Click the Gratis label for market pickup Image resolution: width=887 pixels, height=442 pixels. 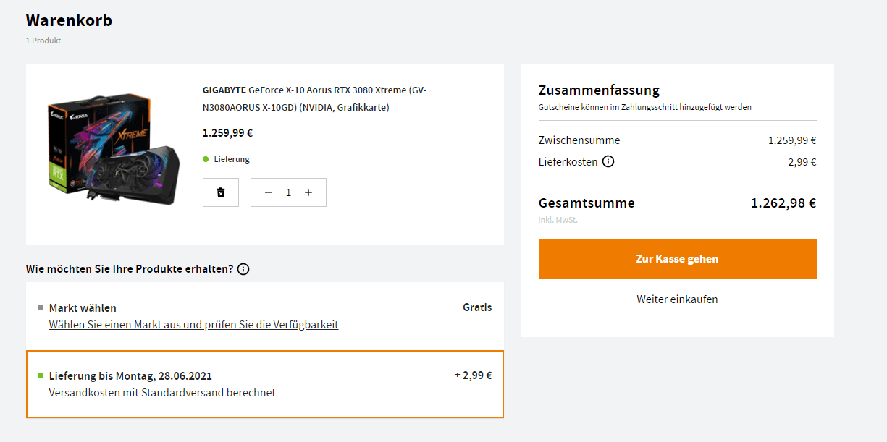[477, 307]
